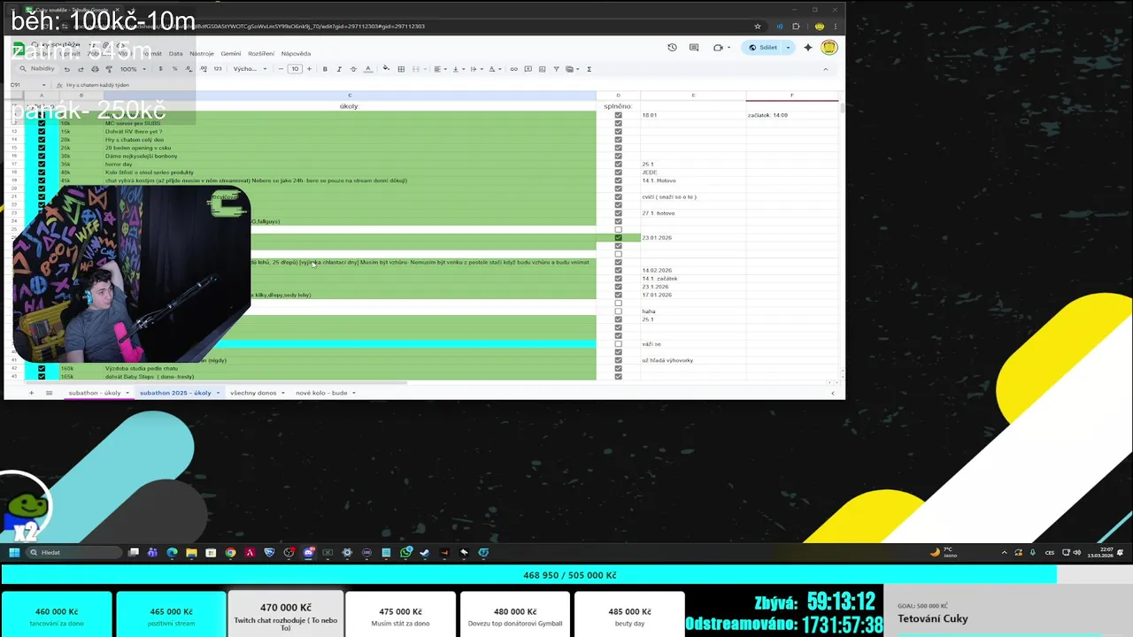Click the Create filter funnel icon

tap(556, 69)
